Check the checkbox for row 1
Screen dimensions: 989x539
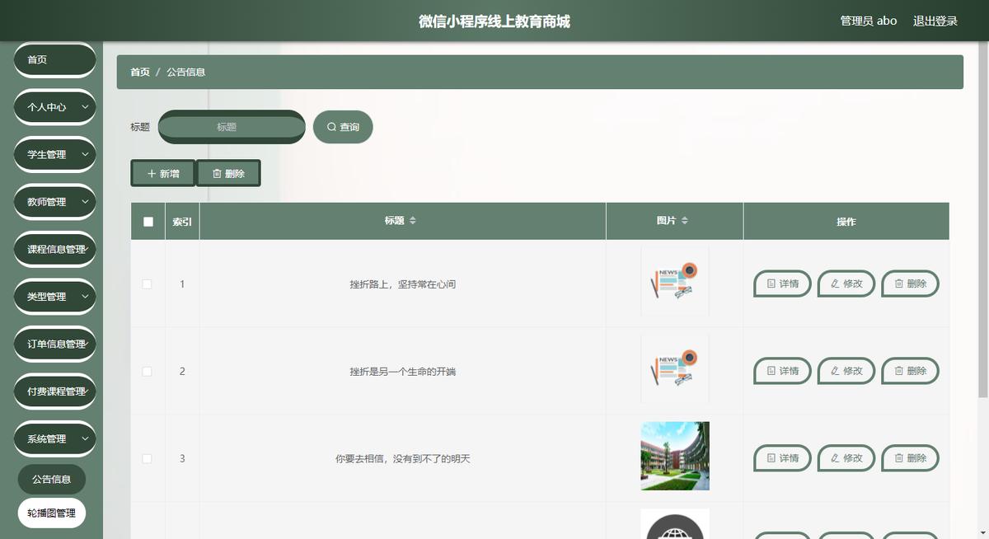pyautogui.click(x=148, y=284)
